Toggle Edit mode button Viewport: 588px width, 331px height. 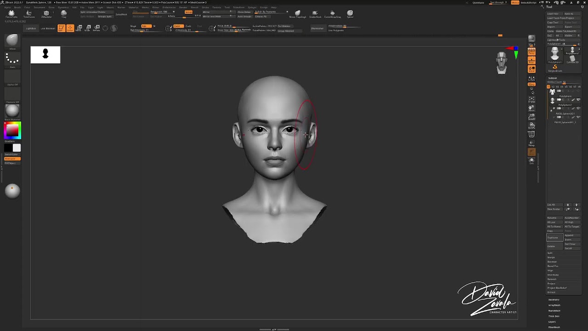tap(62, 28)
